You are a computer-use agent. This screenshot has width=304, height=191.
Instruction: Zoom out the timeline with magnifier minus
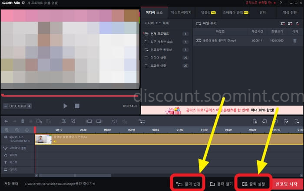[x=17, y=130]
